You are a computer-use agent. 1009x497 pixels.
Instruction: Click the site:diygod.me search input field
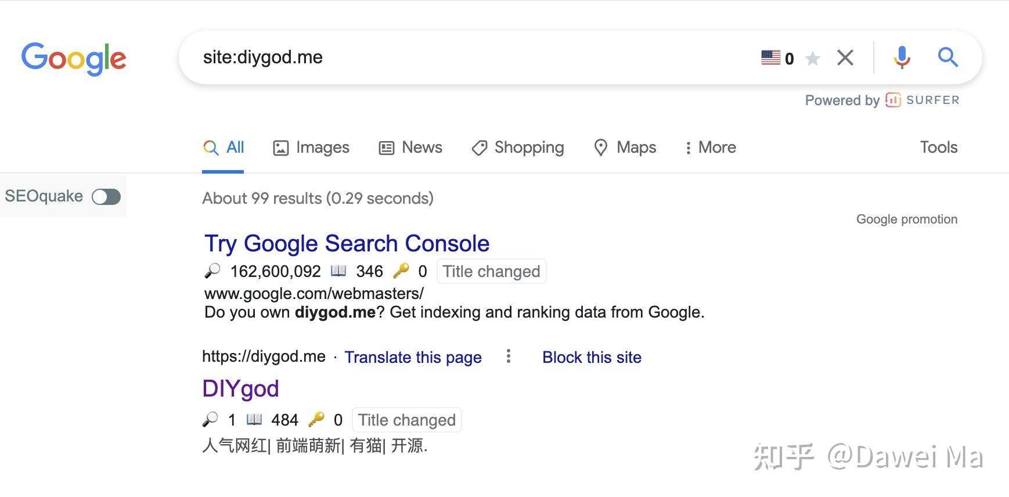476,57
